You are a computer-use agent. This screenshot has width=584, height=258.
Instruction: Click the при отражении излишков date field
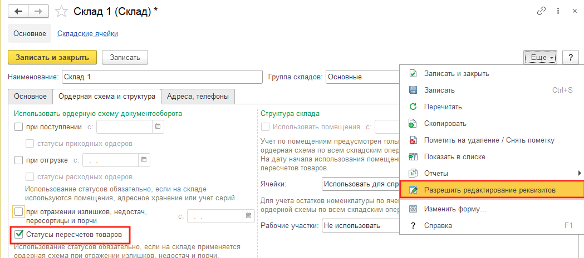(215, 216)
